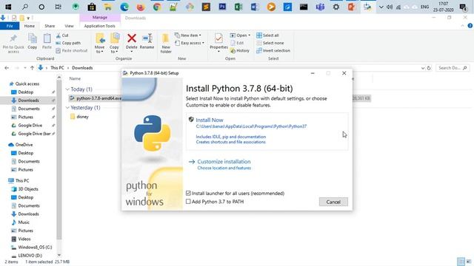
Task: Toggle Install launcher for all users checkbox
Action: click(x=188, y=193)
